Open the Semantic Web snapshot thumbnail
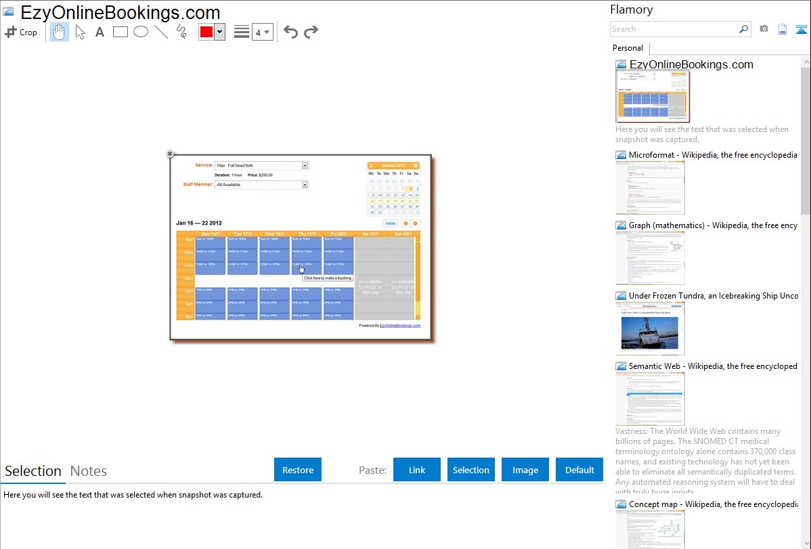Viewport: 811px width, 549px height. pos(650,399)
